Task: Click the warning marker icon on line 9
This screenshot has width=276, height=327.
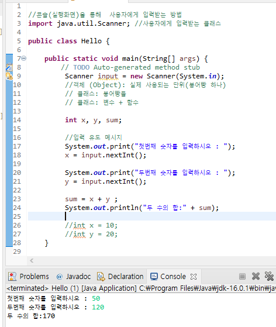Action: pyautogui.click(x=9, y=76)
